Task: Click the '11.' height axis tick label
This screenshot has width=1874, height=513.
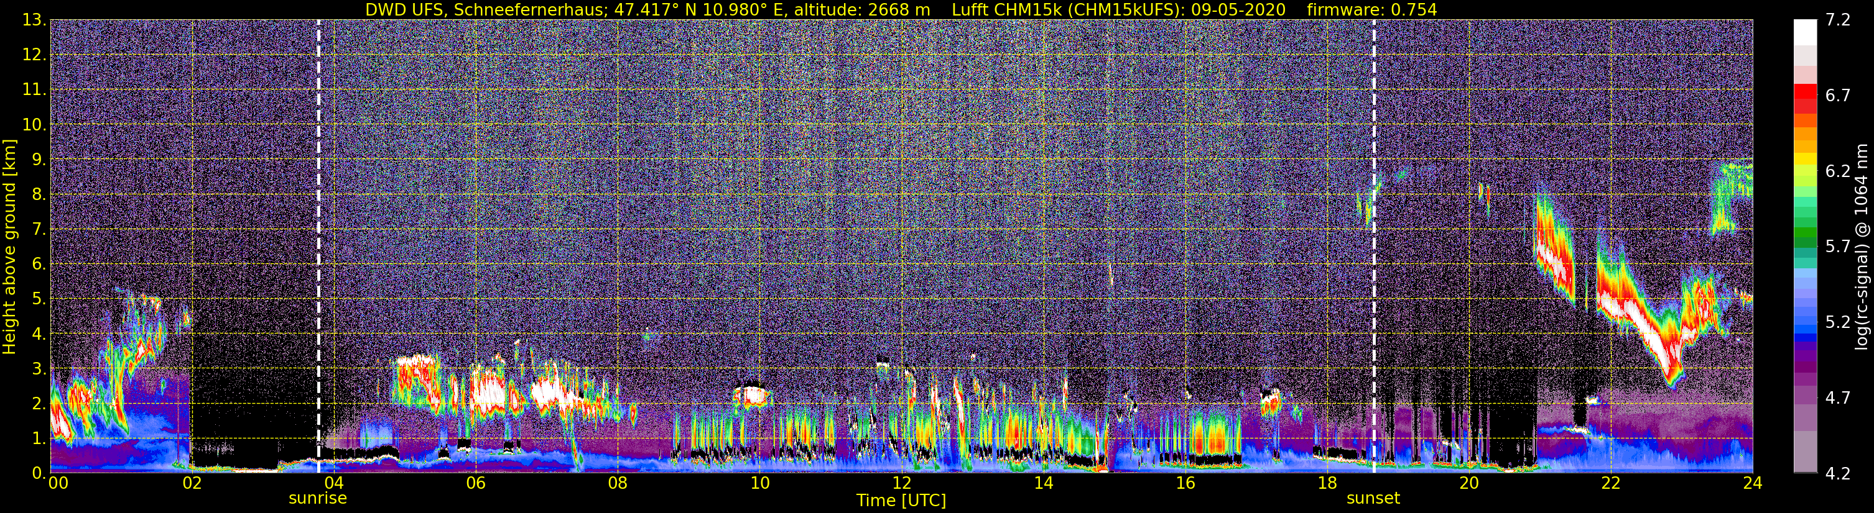Action: pyautogui.click(x=35, y=89)
